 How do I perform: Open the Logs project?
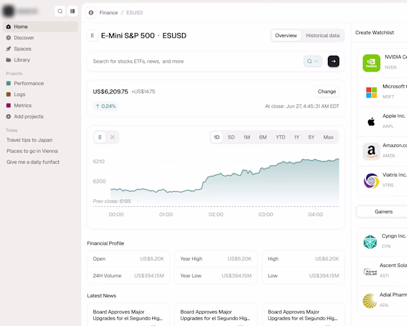(x=19, y=94)
